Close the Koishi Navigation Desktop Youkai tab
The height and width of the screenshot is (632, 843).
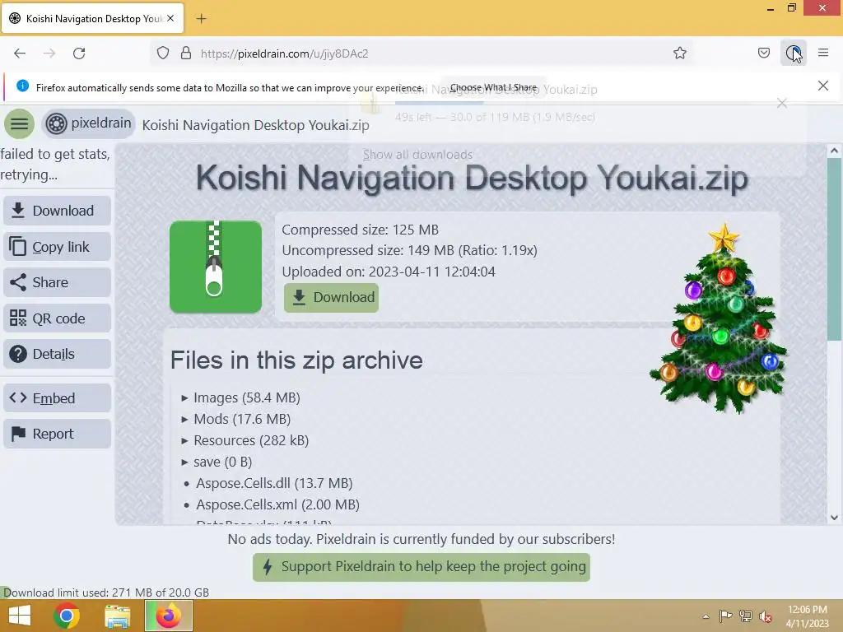point(170,18)
